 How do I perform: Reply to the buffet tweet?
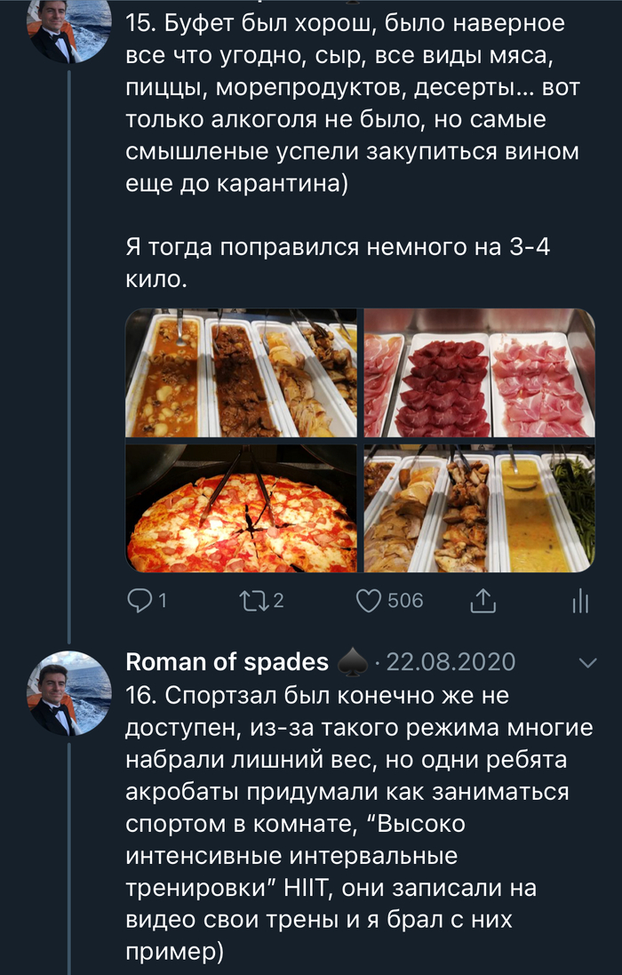point(140,602)
